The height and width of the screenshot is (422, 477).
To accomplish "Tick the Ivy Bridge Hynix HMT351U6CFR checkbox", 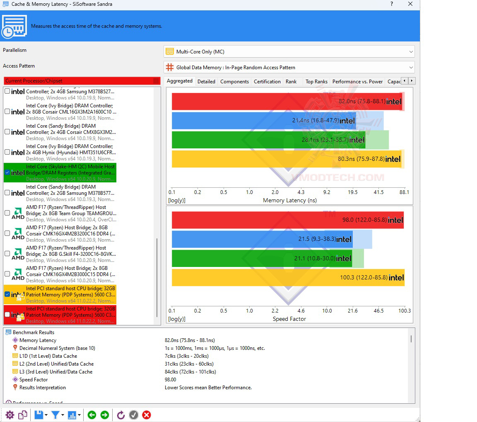I will (x=7, y=152).
